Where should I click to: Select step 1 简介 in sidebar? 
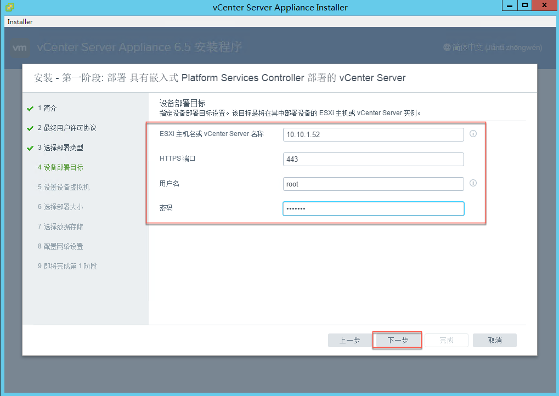tap(47, 108)
